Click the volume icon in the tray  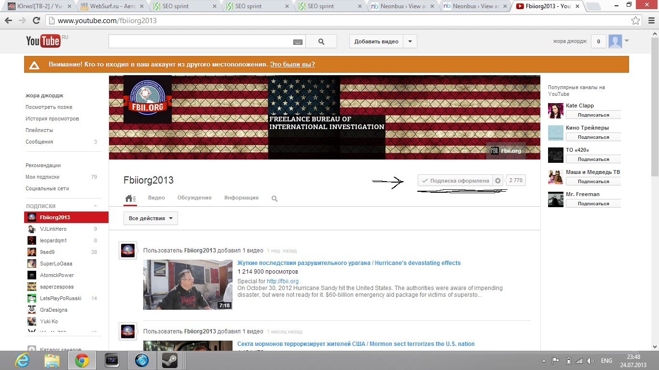point(590,361)
